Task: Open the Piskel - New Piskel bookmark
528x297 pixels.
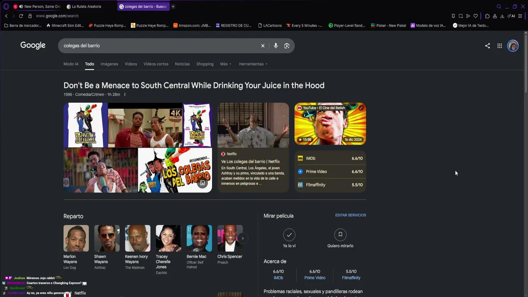Action: (389, 26)
